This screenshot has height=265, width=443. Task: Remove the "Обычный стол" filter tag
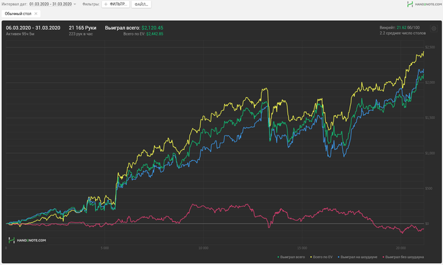[x=36, y=13]
